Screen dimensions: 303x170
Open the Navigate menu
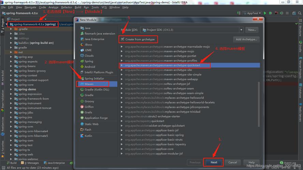[30, 7]
